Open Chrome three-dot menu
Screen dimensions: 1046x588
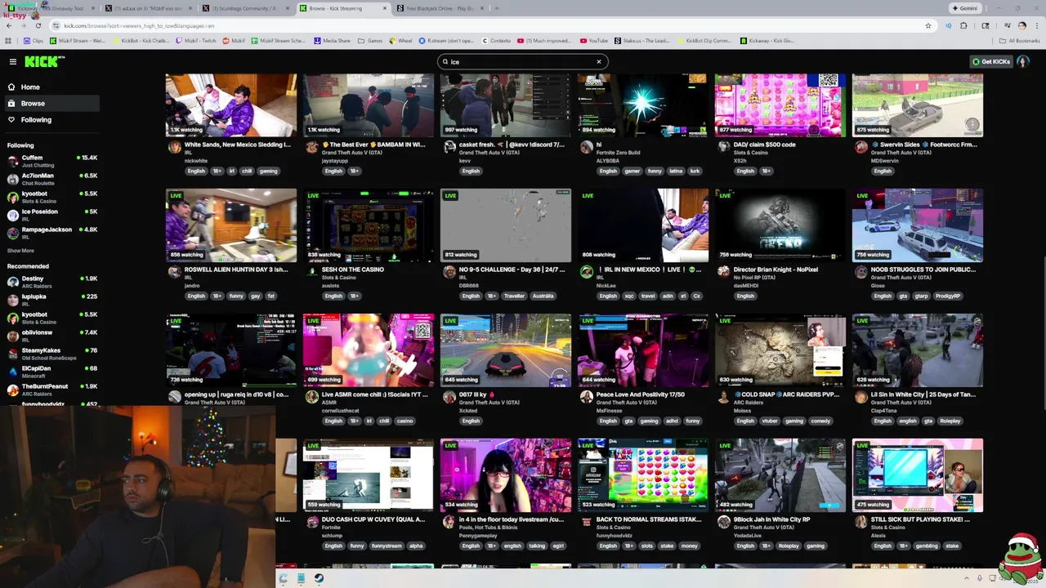click(x=1035, y=26)
